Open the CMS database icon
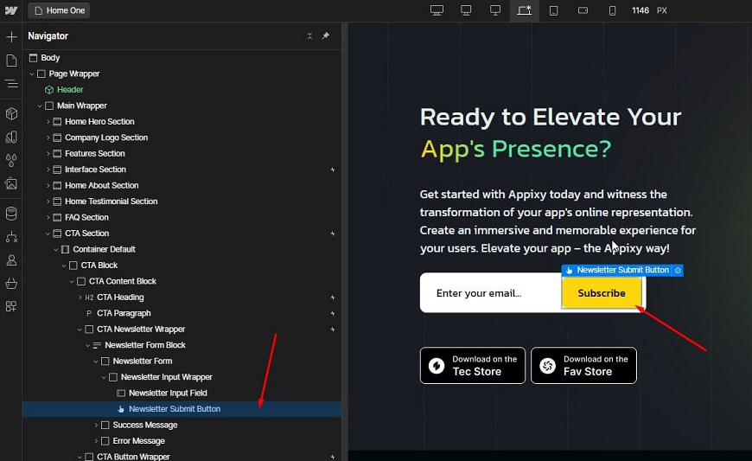This screenshot has width=752, height=461. (x=11, y=214)
